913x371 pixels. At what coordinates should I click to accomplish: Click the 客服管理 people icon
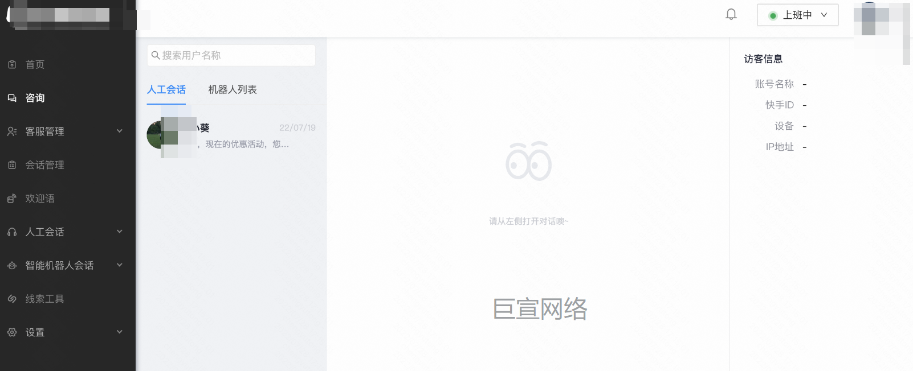pyautogui.click(x=12, y=131)
